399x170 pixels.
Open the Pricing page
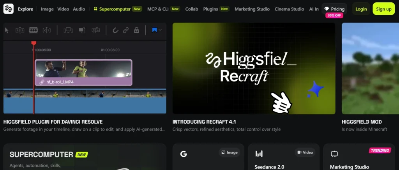click(x=334, y=9)
